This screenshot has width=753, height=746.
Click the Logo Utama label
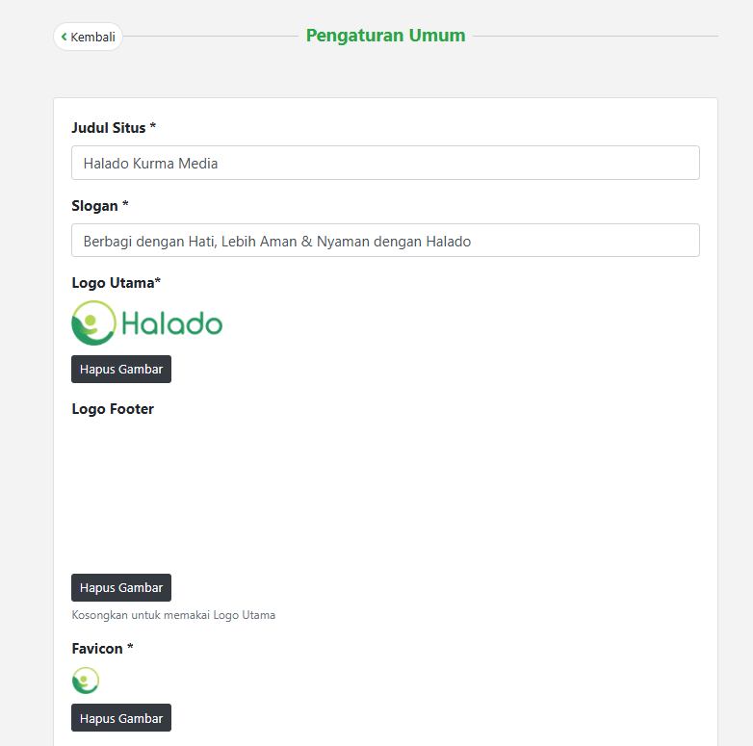117,283
